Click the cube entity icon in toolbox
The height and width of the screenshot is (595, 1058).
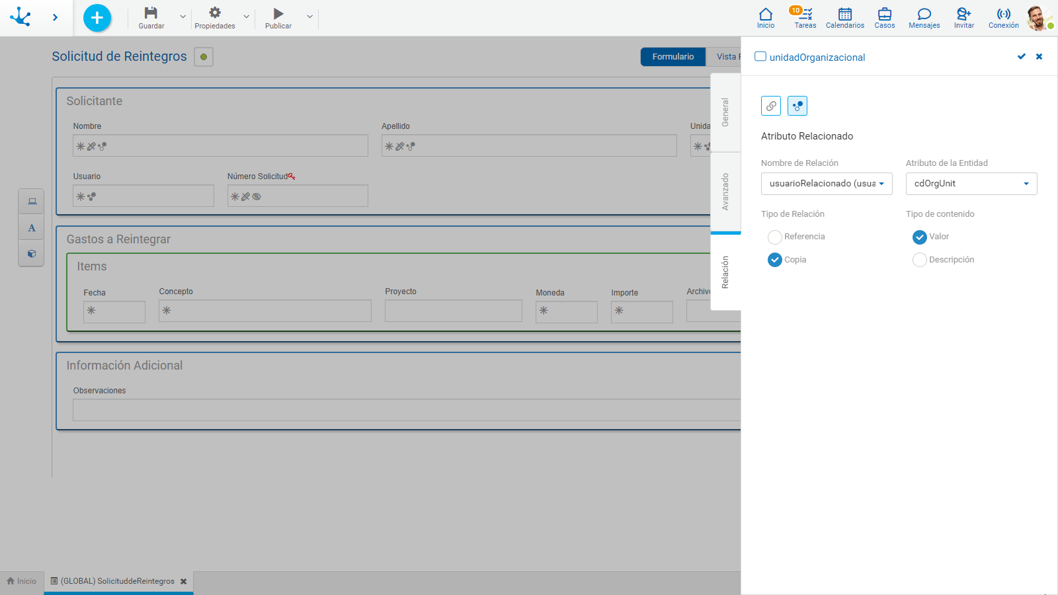[x=32, y=254]
